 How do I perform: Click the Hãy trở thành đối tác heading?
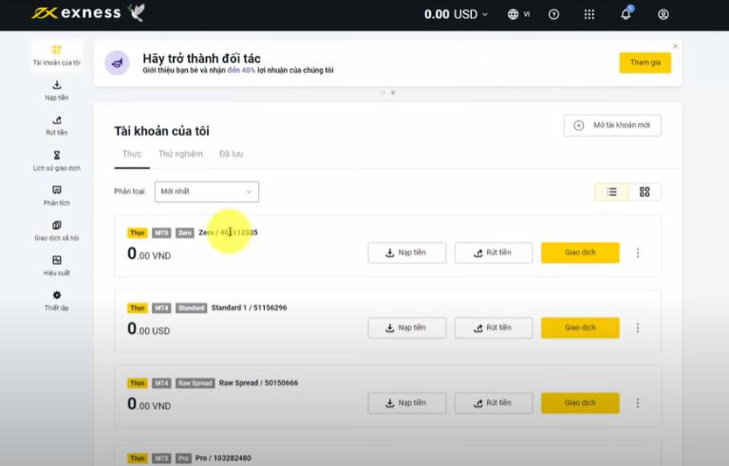[201, 58]
